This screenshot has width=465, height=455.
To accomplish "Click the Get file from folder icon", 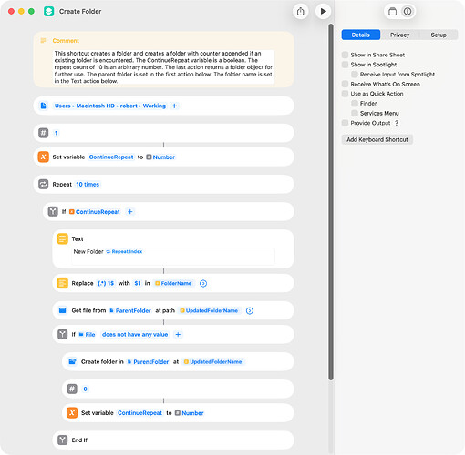I will tap(62, 310).
